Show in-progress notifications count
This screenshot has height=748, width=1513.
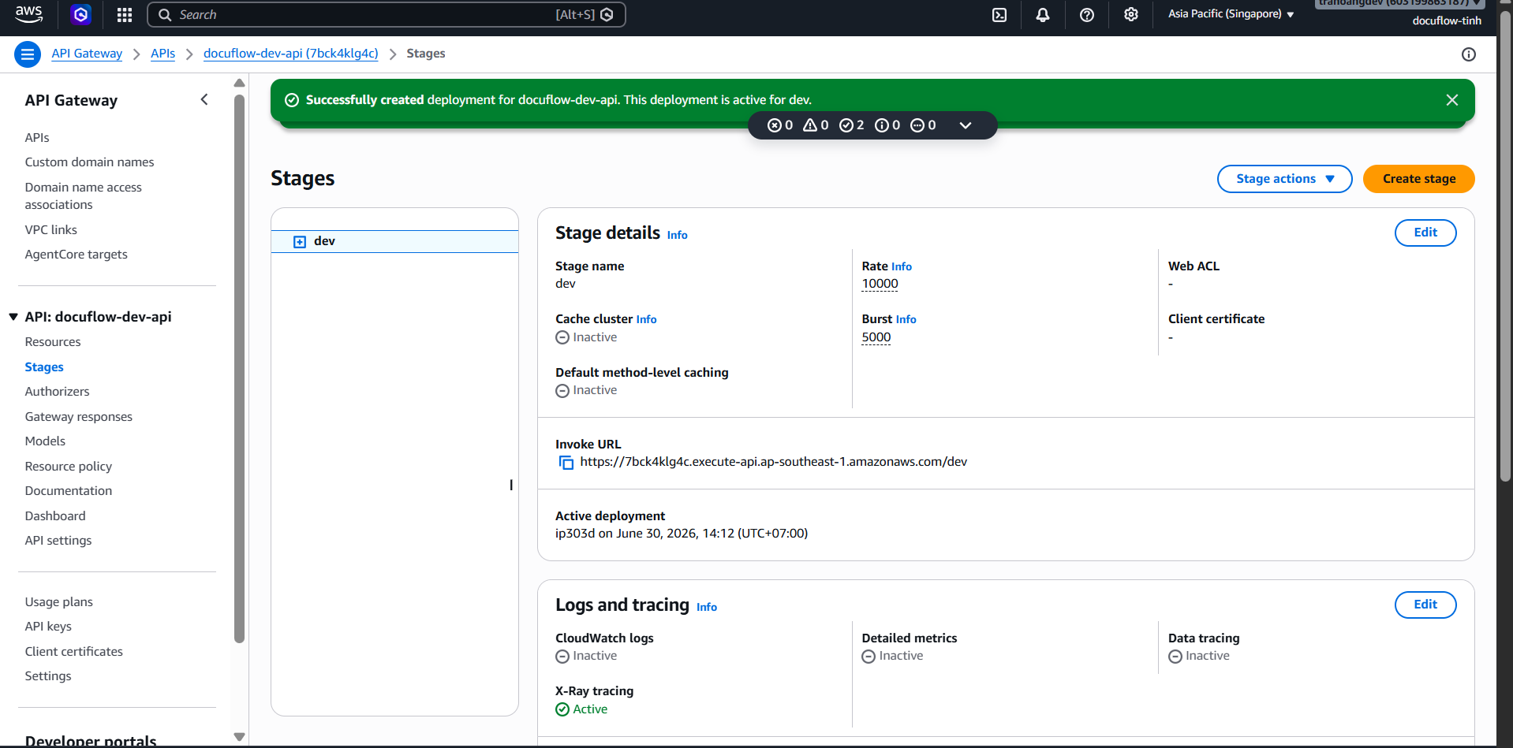pos(923,125)
